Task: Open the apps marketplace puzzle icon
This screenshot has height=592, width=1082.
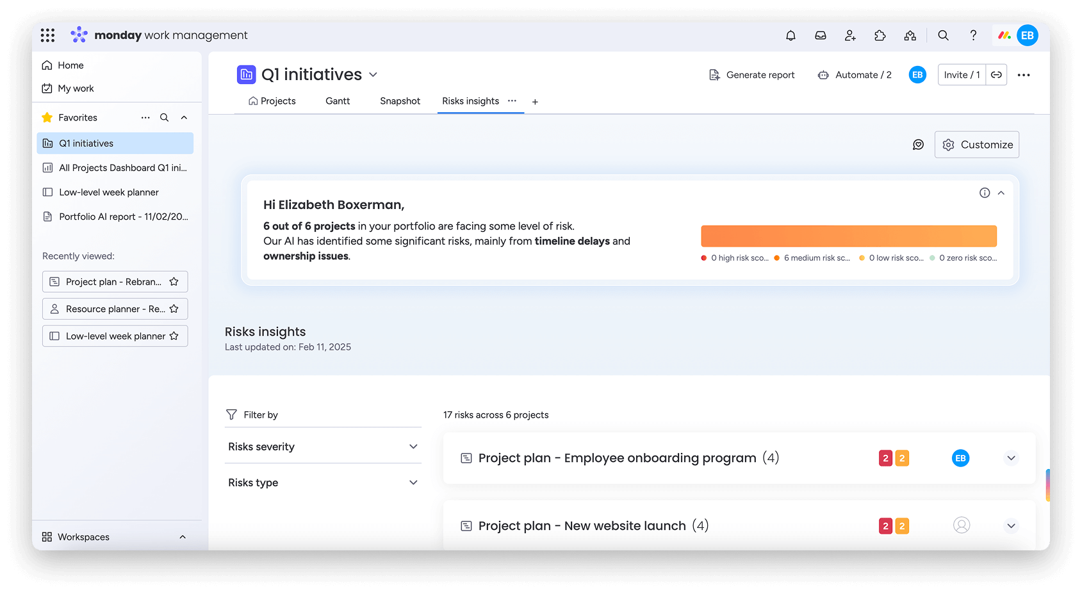Action: (880, 35)
